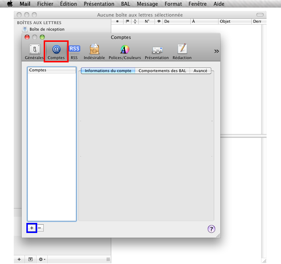Open the gear action menu in main window
The height and width of the screenshot is (264, 281).
tap(42, 259)
